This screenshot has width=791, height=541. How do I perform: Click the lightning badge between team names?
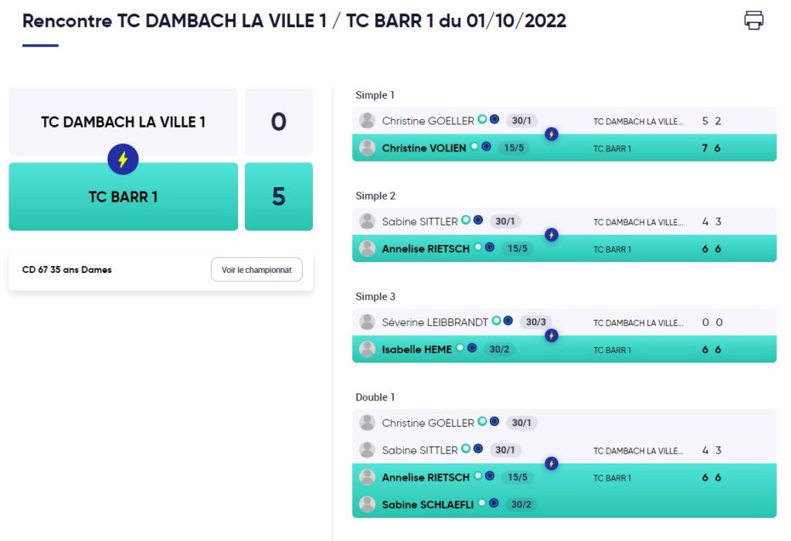123,159
